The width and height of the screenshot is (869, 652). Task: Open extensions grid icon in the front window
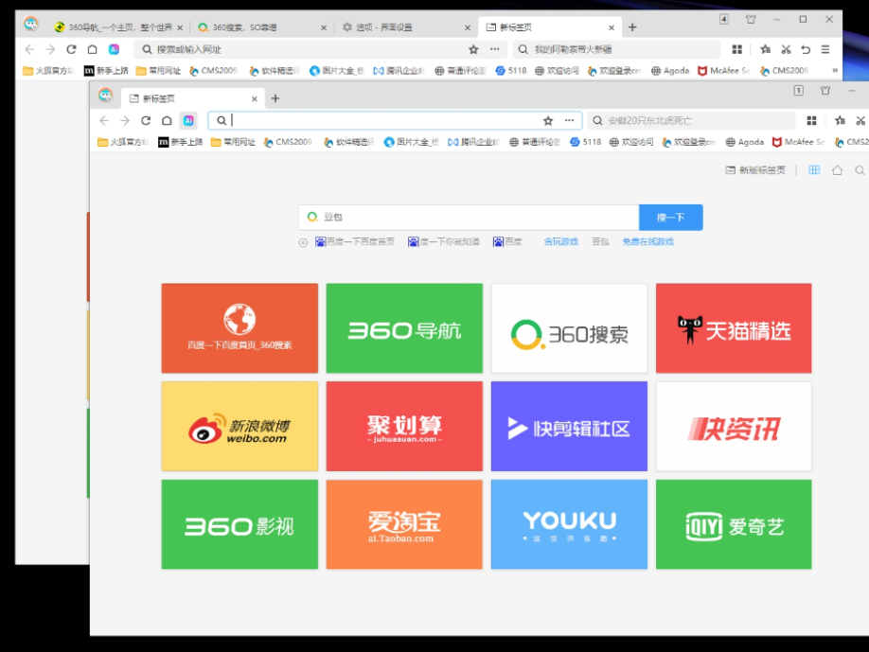click(x=811, y=120)
